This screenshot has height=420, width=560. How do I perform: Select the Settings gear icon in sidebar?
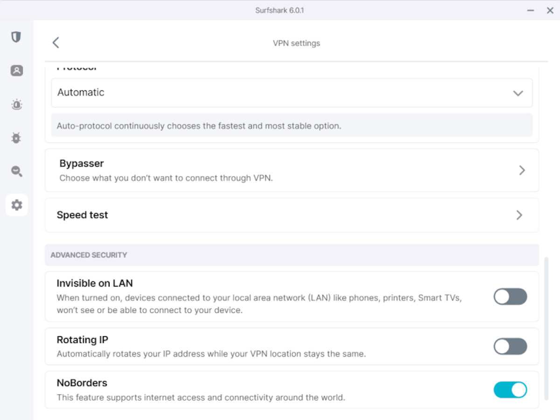click(x=17, y=205)
